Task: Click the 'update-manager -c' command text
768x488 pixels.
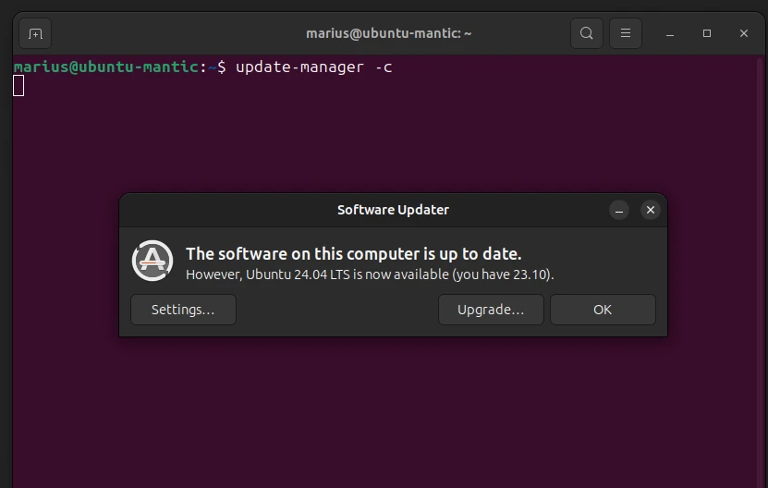Action: (x=314, y=67)
